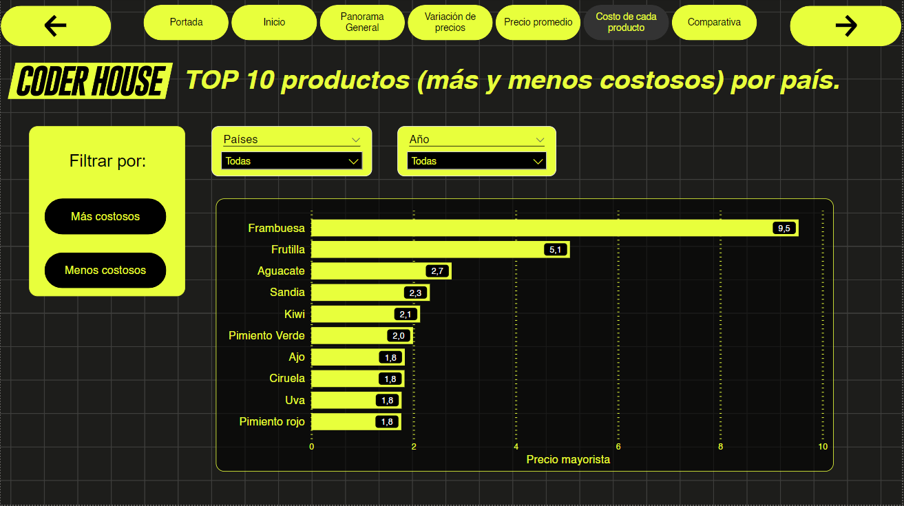
Task: Open the Variación de precios page
Action: [x=450, y=22]
